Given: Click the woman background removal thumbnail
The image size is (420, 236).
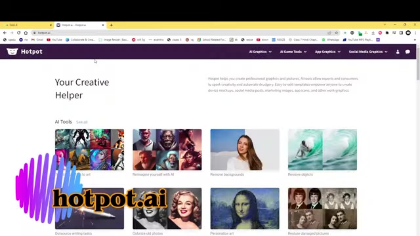Looking at the screenshot, I should (x=245, y=149).
